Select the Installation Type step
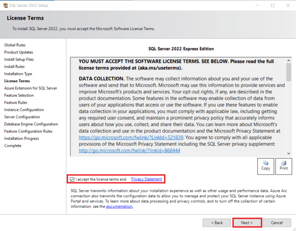296x231 pixels. [18, 74]
